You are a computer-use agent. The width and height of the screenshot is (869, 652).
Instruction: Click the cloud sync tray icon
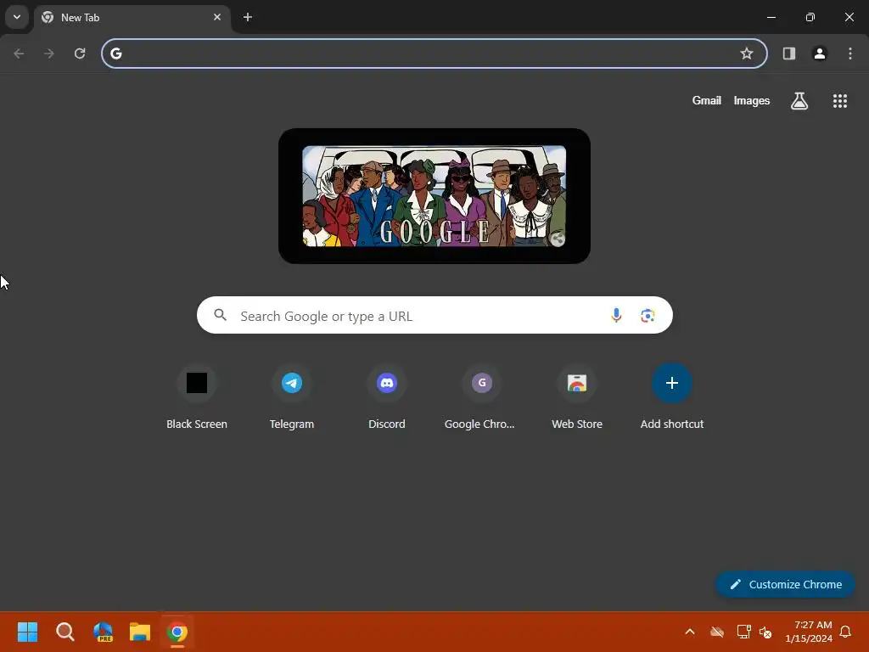point(716,632)
